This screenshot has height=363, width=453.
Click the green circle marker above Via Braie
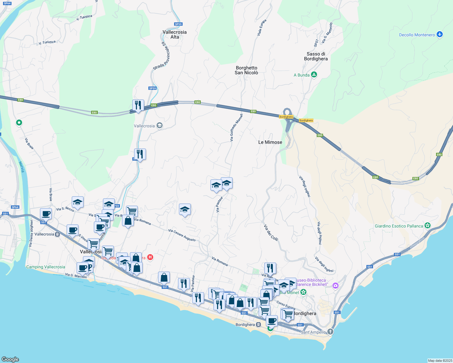click(x=19, y=123)
